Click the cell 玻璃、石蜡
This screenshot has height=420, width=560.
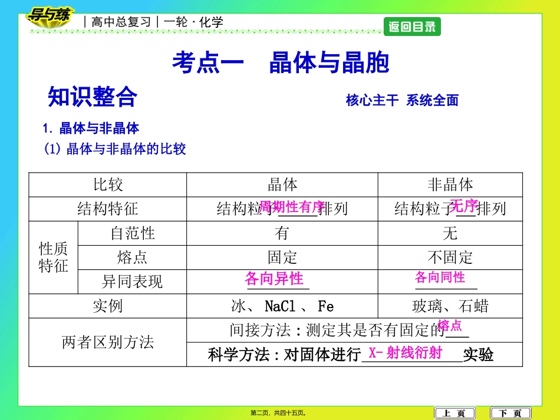450,306
